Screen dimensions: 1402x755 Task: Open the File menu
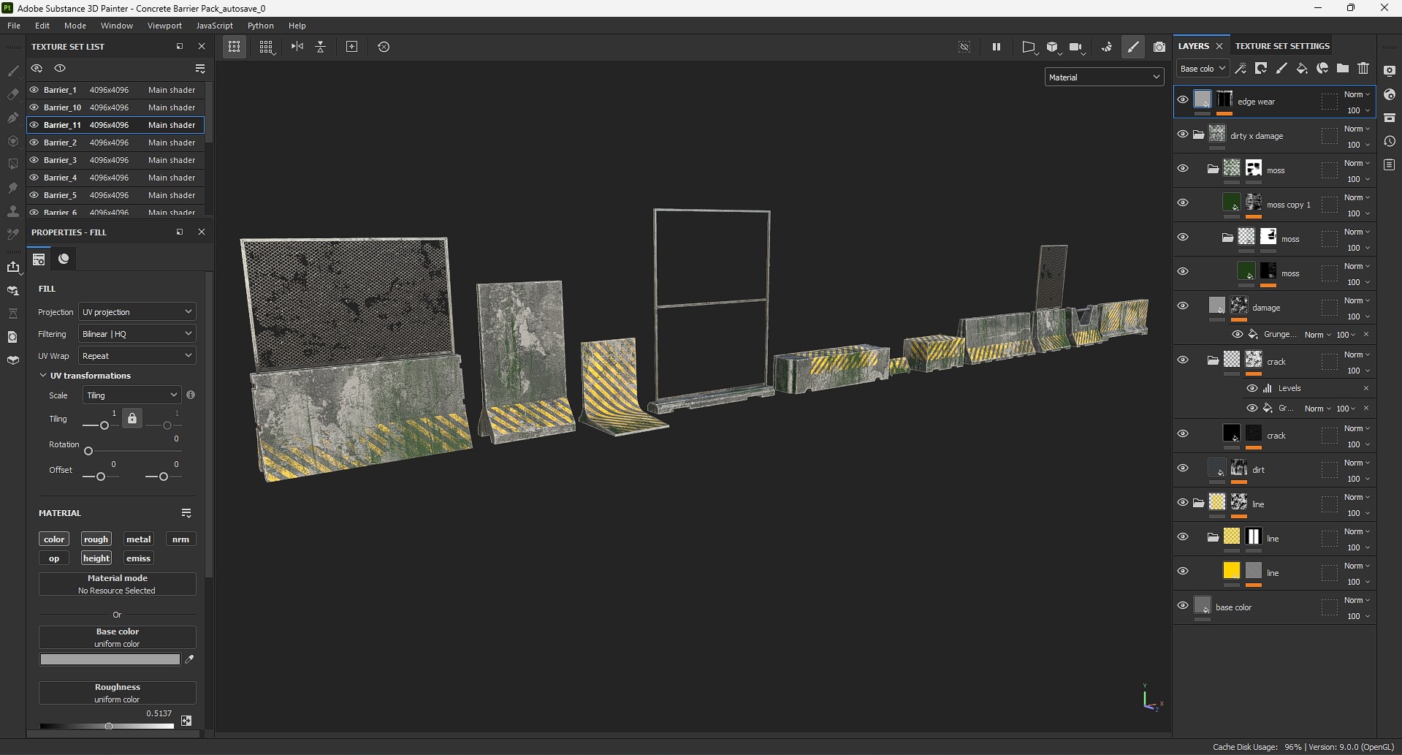(x=14, y=26)
